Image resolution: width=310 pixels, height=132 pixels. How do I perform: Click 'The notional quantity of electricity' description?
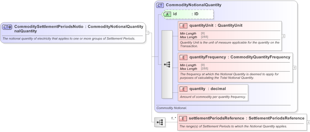click(x=69, y=38)
